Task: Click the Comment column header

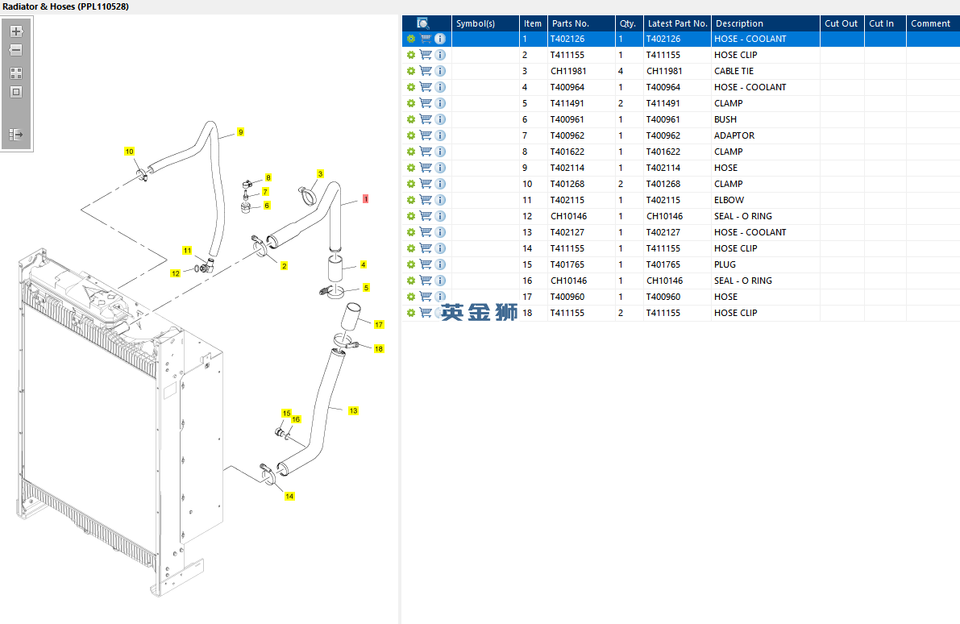Action: [x=933, y=23]
